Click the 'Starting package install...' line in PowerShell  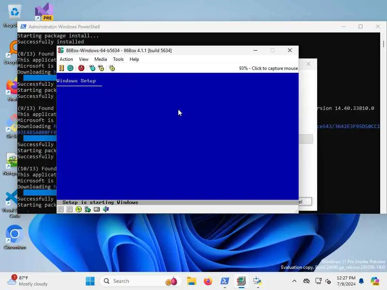(58, 36)
